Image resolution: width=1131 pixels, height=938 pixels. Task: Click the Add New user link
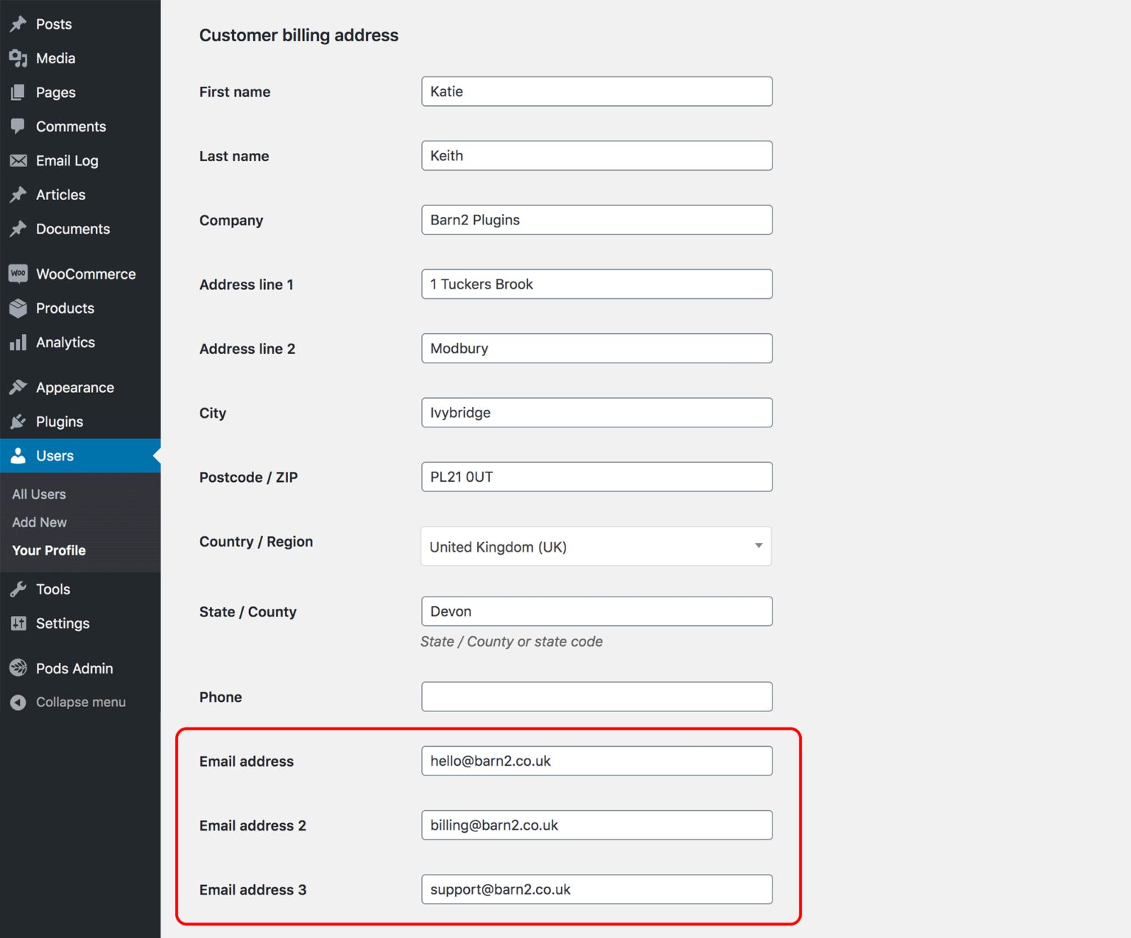pos(39,522)
